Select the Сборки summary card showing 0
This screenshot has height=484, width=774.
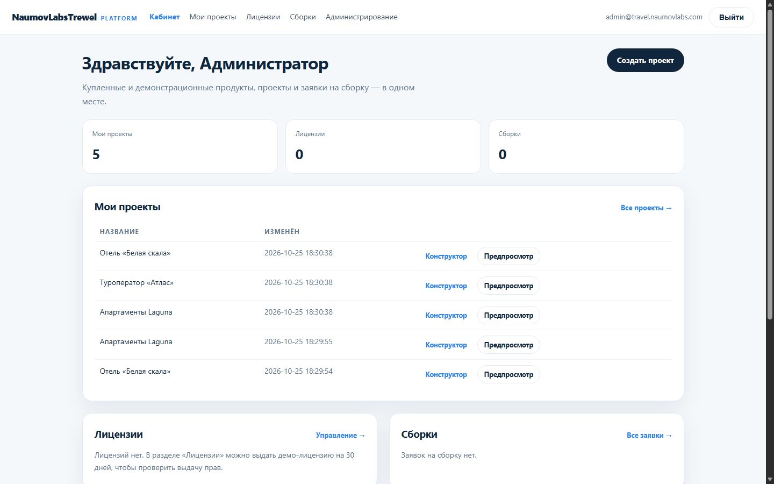(x=586, y=146)
